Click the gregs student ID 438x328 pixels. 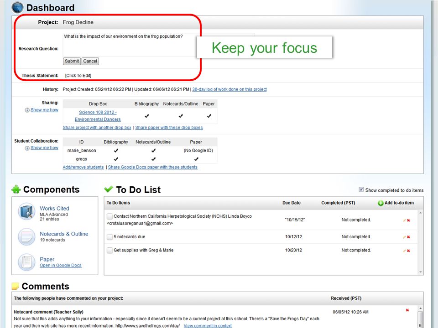[x=81, y=159]
